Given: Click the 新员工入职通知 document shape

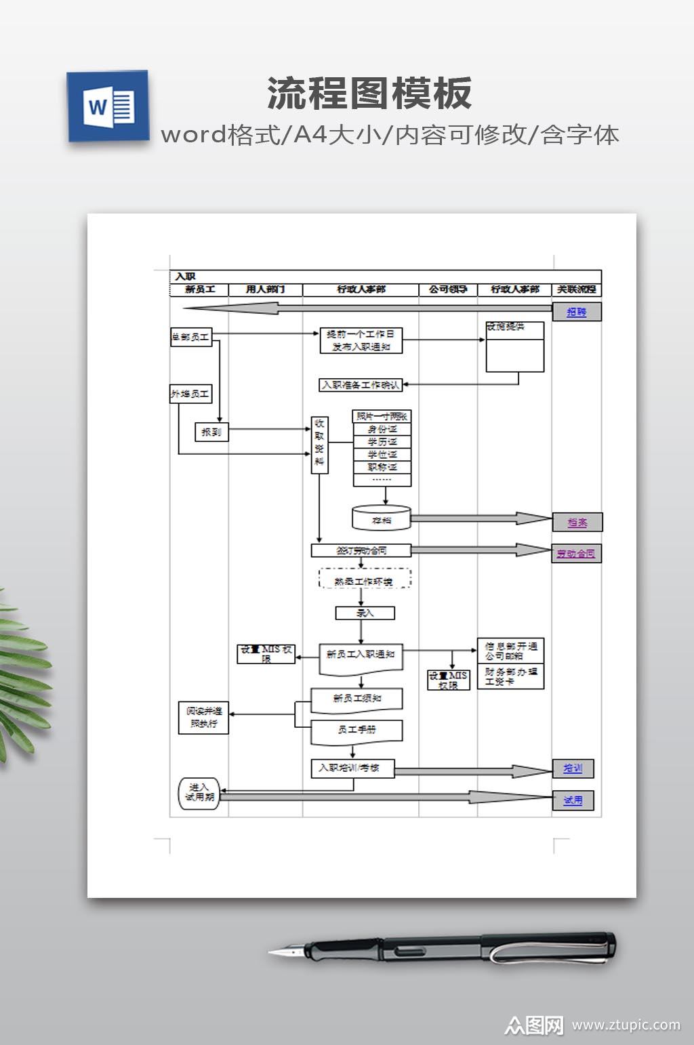Looking at the screenshot, I should (x=361, y=657).
